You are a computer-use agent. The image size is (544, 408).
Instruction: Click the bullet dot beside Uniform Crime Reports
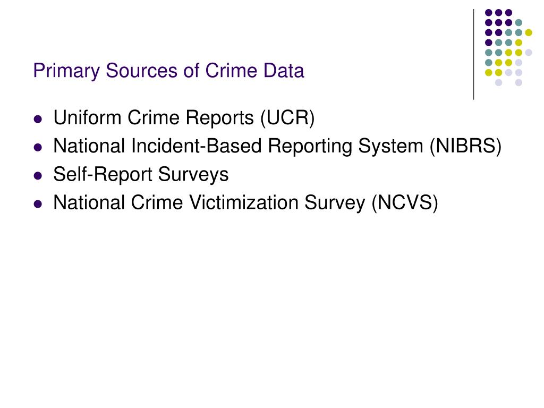(38, 120)
